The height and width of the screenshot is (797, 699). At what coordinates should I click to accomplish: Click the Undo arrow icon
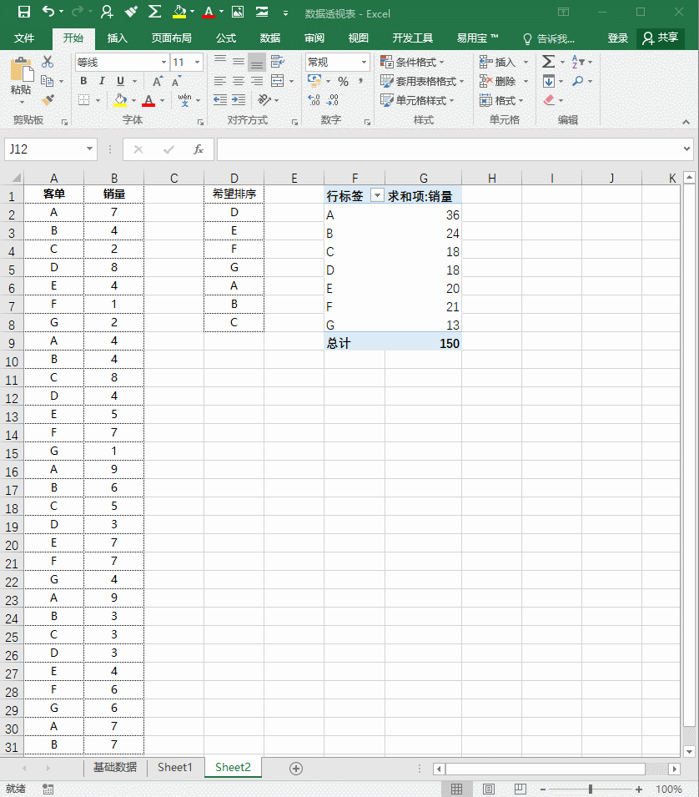click(x=48, y=11)
